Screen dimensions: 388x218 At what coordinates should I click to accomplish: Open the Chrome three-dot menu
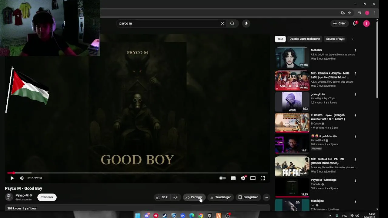click(374, 13)
